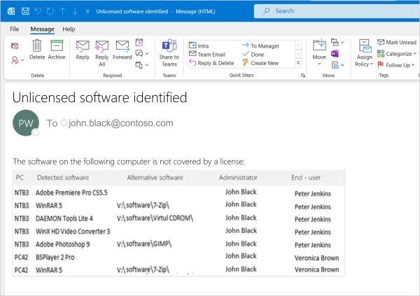The image size is (420, 296).
Task: Archive this message
Action: (x=57, y=50)
